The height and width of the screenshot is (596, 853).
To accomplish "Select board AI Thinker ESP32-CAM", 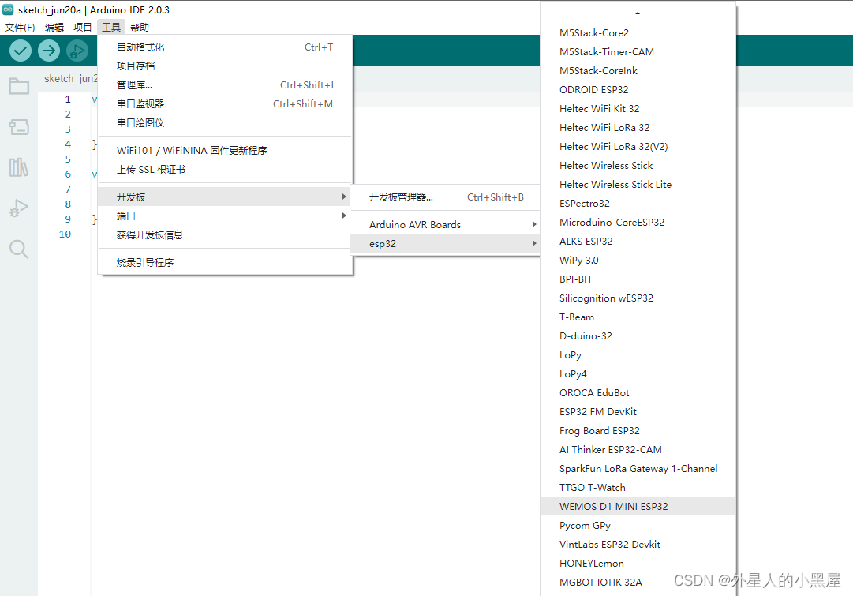I will (x=638, y=450).
